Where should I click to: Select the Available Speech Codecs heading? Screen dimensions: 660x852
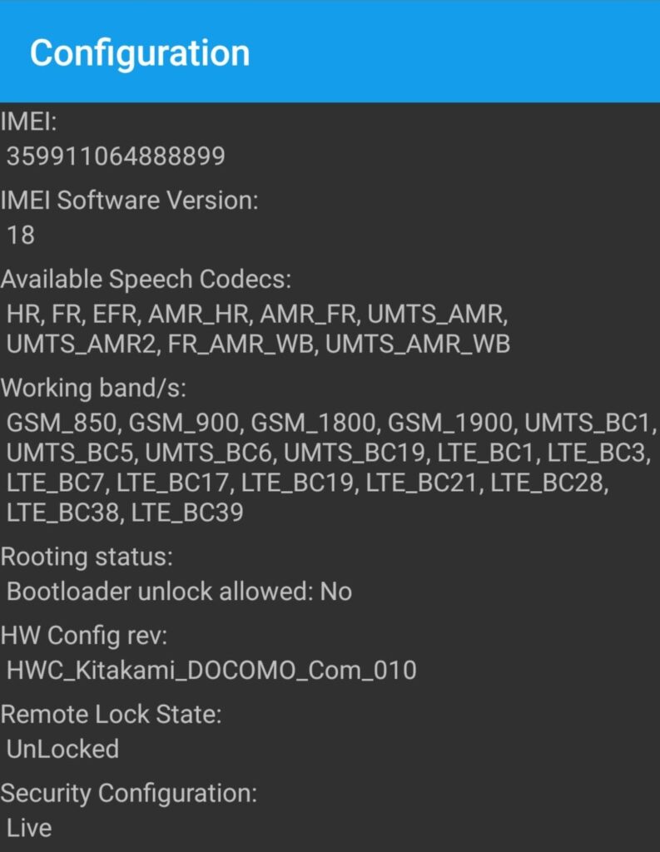tap(146, 279)
